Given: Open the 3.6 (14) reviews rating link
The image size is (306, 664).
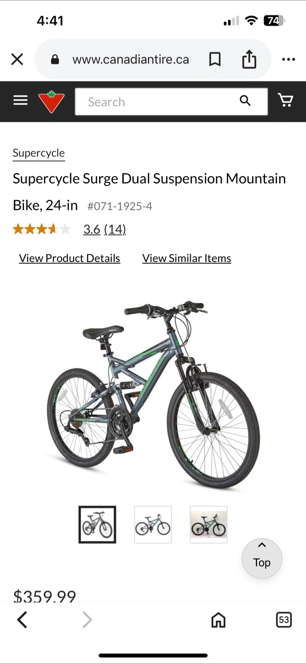Looking at the screenshot, I should (104, 229).
